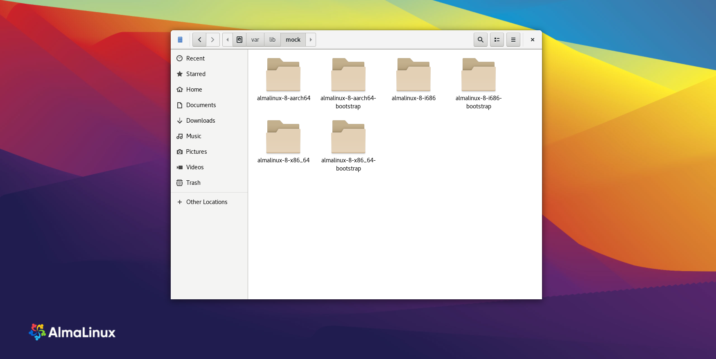Screen dimensions: 716x359
Task: Go back with the left arrow
Action: [x=199, y=40]
